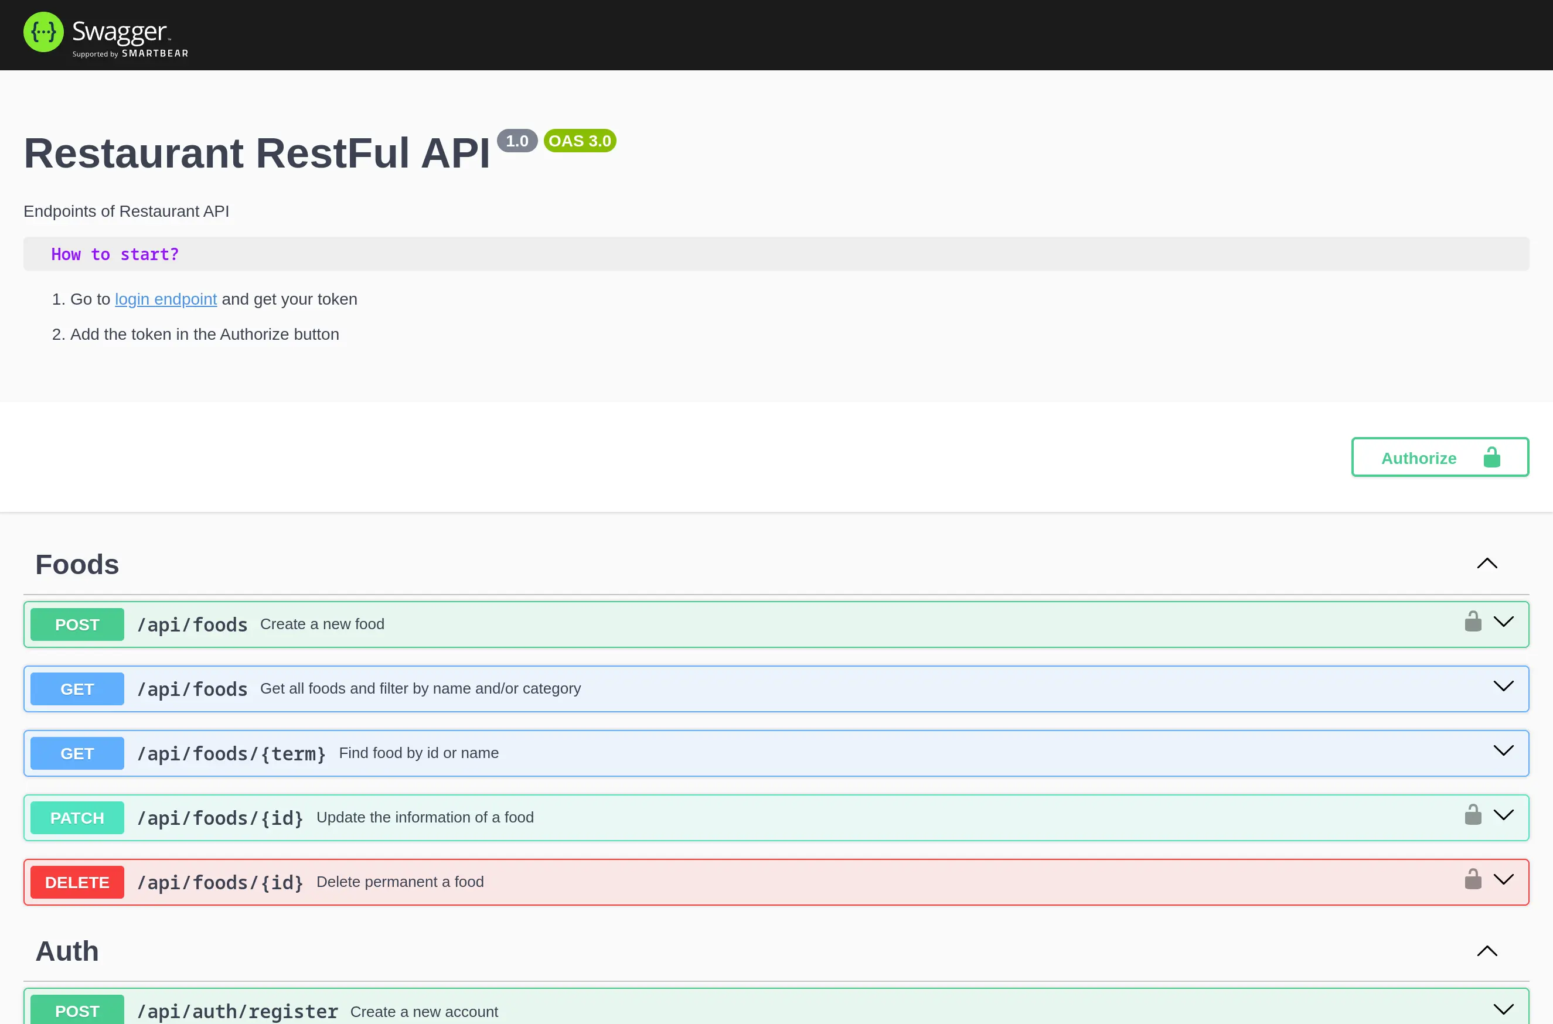The image size is (1553, 1024).
Task: Click the 1.0 version badge
Action: (517, 141)
